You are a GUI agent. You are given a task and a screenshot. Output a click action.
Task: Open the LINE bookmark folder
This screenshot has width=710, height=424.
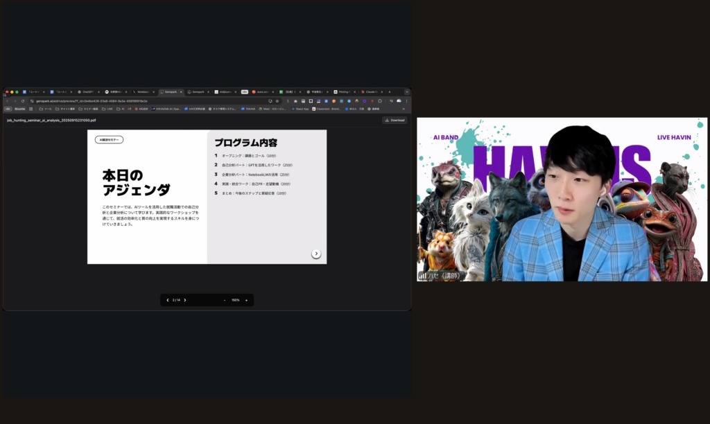click(107, 109)
